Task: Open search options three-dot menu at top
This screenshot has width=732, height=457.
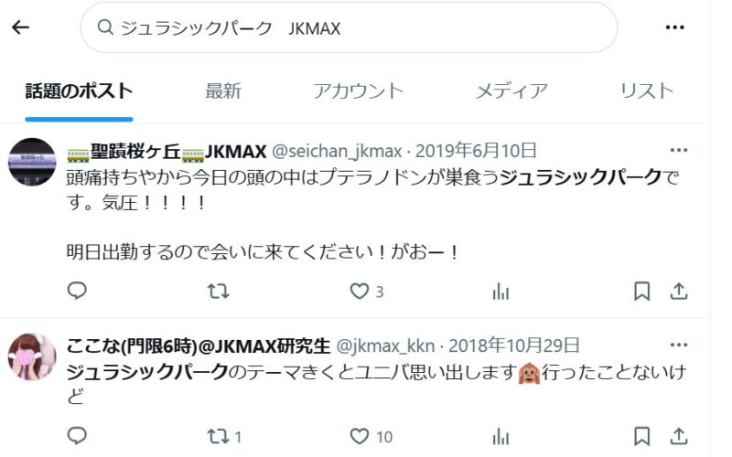Action: click(674, 27)
